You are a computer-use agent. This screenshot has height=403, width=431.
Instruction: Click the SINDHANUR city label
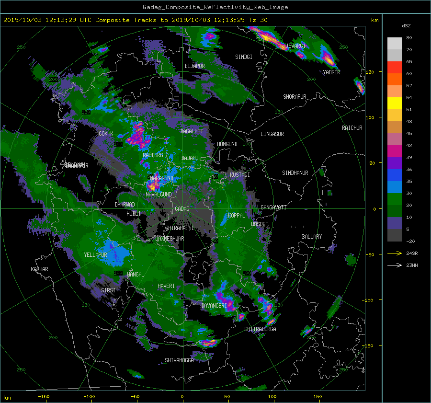[x=295, y=173]
